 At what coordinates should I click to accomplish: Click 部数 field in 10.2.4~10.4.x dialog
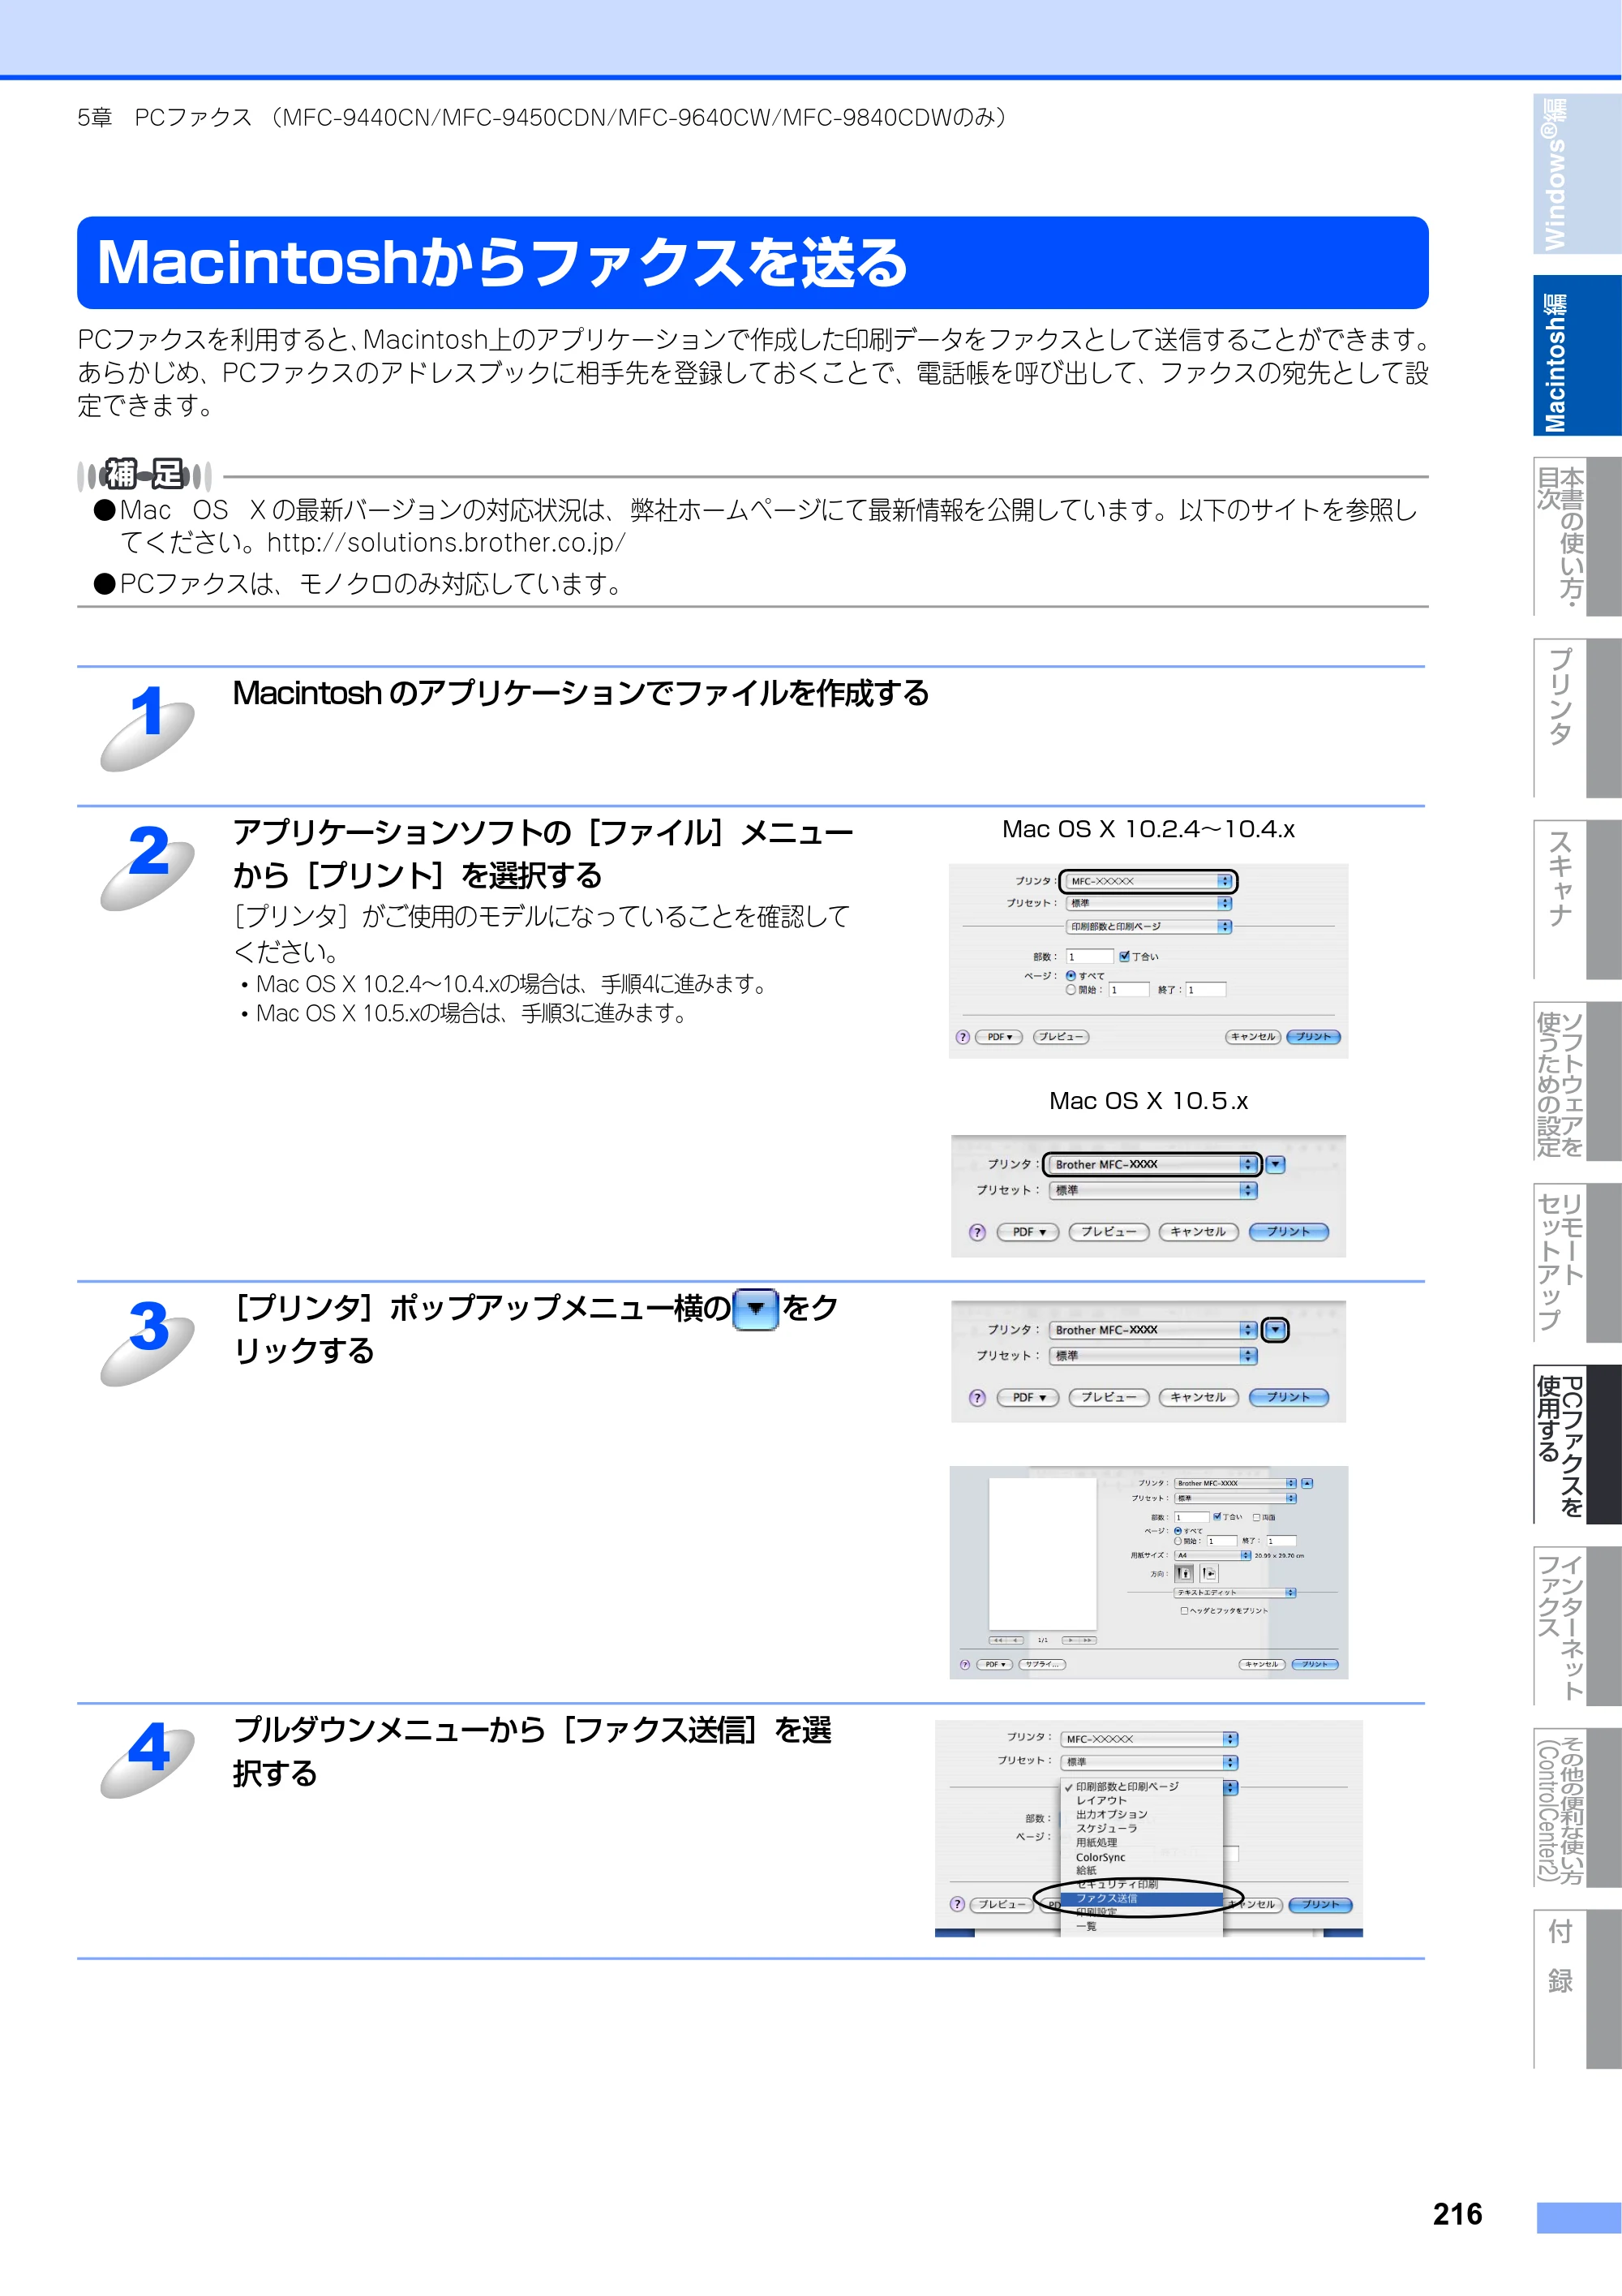tap(1089, 956)
